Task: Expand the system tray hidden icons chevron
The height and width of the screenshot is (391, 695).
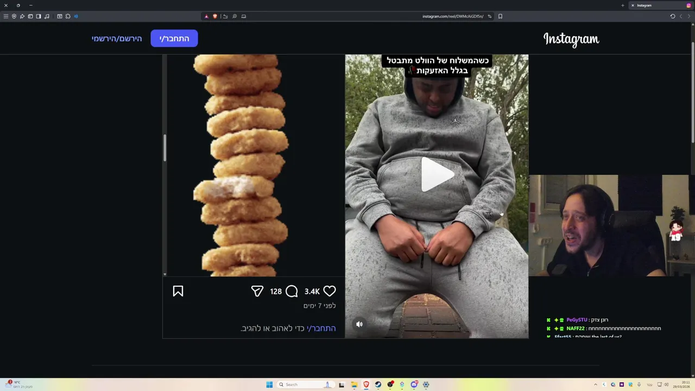Action: tap(595, 384)
